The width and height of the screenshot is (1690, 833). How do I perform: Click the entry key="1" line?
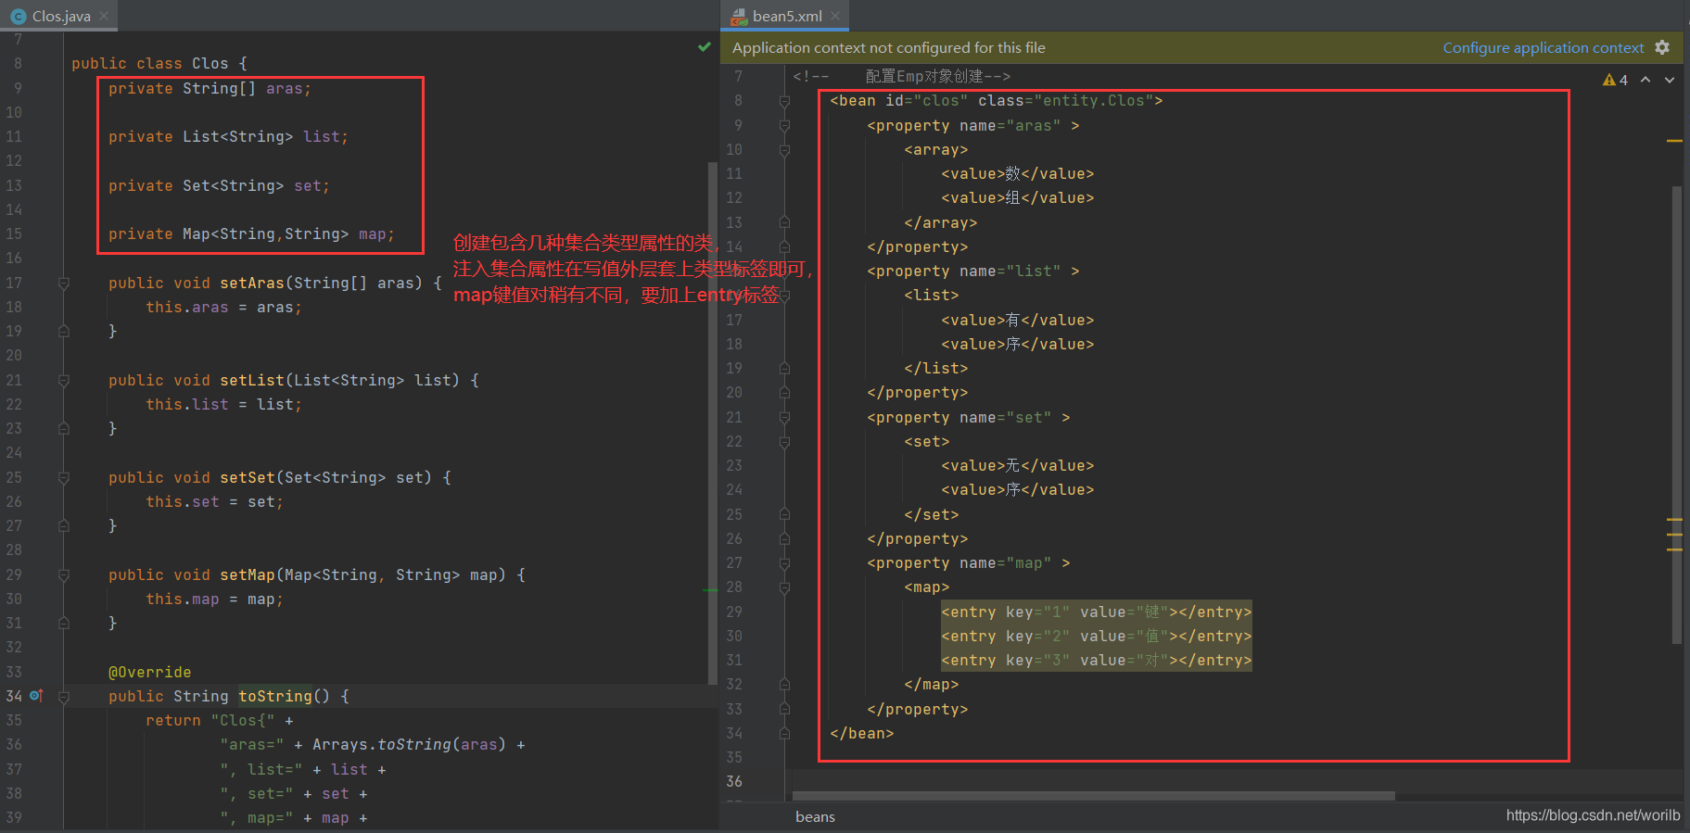pyautogui.click(x=1097, y=612)
